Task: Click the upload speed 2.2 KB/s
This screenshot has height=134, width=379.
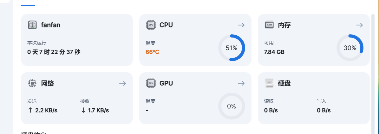Action: pos(42,110)
